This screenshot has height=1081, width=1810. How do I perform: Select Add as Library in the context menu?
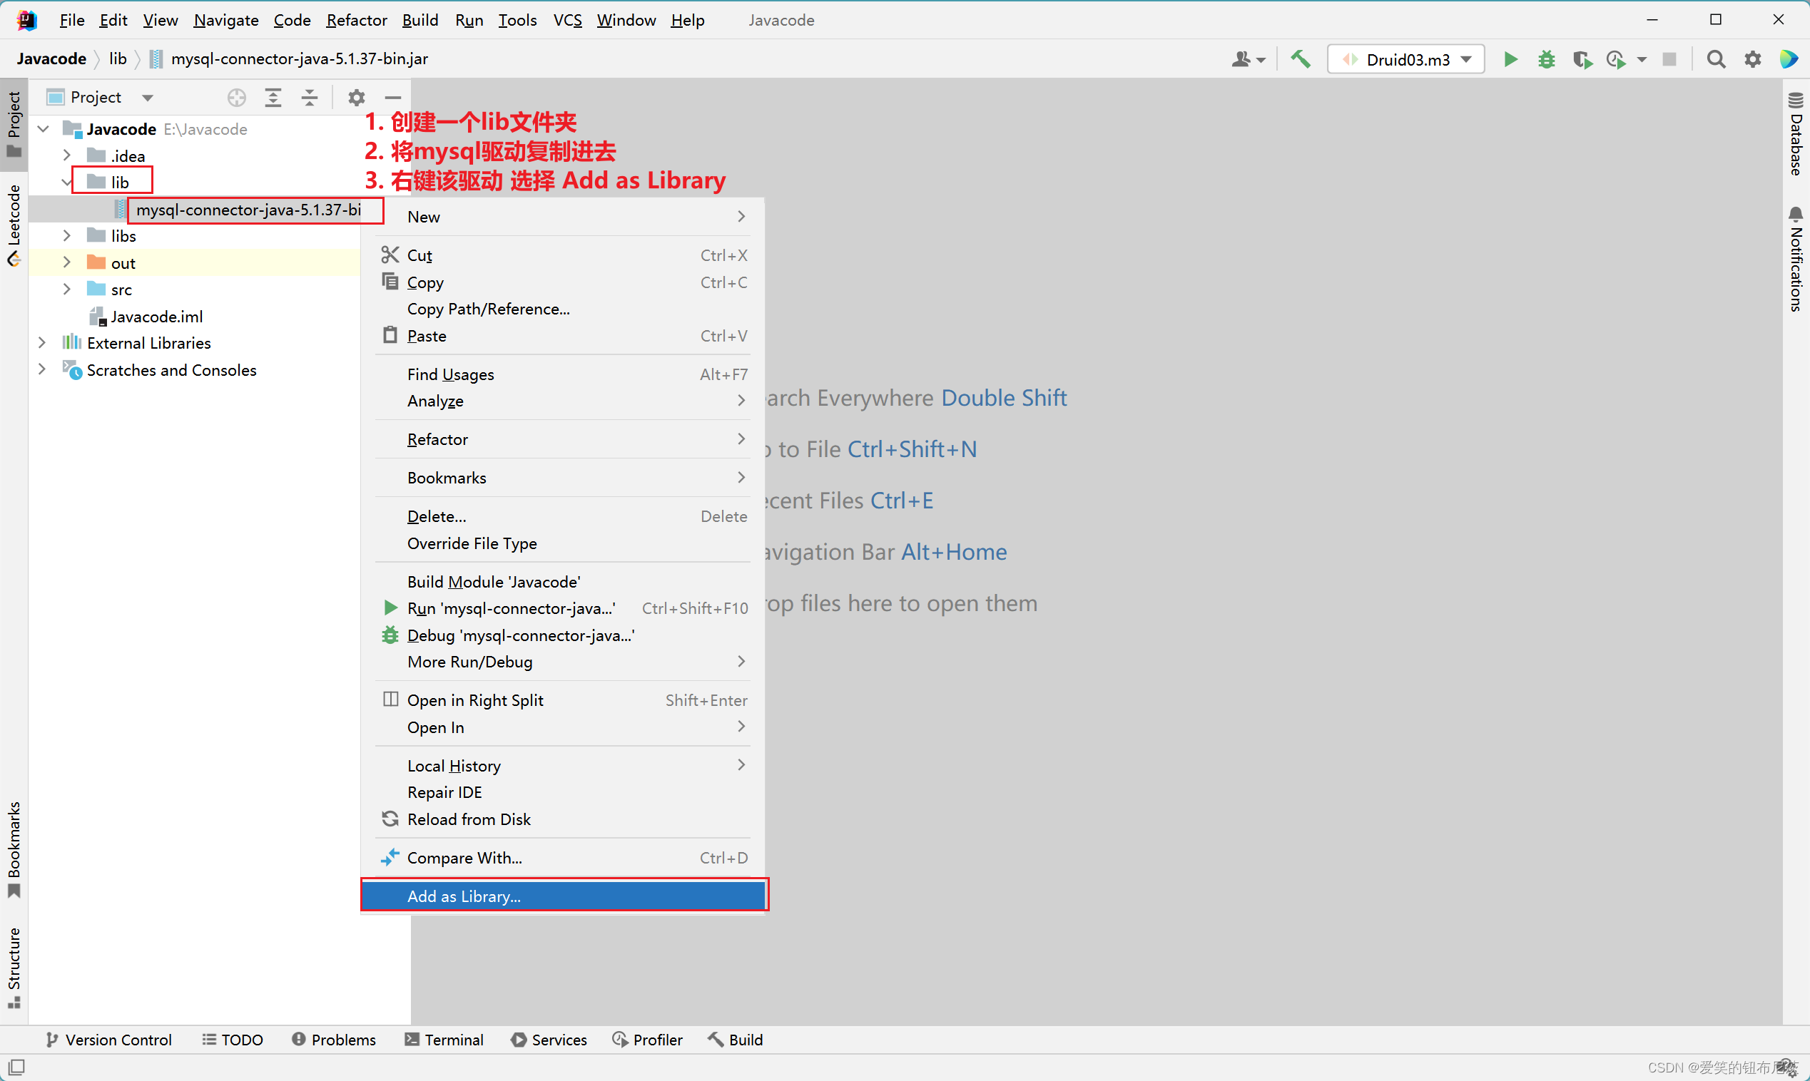click(464, 896)
